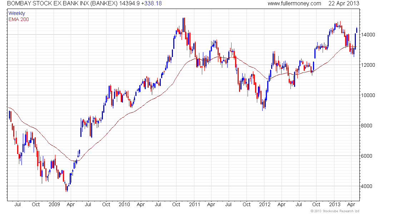This screenshot has height=214, width=393.
Task: Click the 8000 price axis label
Action: [367, 126]
